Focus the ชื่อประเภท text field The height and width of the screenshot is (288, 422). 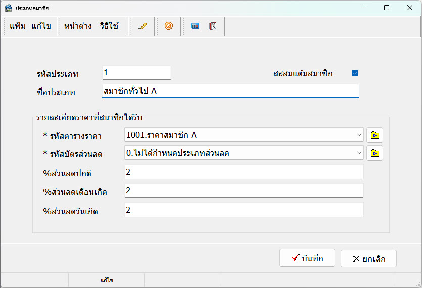(230, 91)
